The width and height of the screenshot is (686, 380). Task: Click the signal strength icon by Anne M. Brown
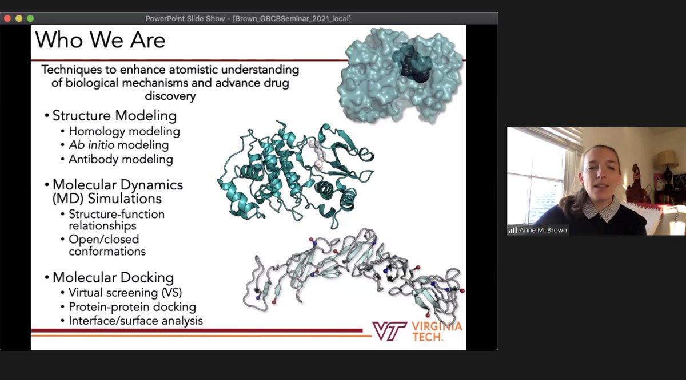coord(513,230)
